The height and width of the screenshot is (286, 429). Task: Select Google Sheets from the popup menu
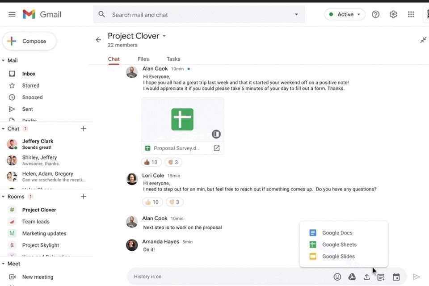click(x=339, y=244)
